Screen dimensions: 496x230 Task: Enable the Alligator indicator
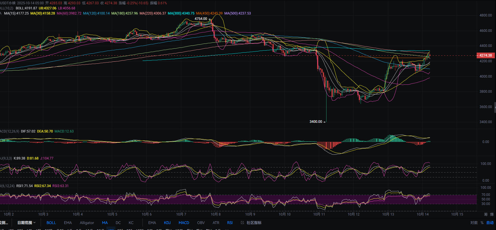click(x=87, y=223)
